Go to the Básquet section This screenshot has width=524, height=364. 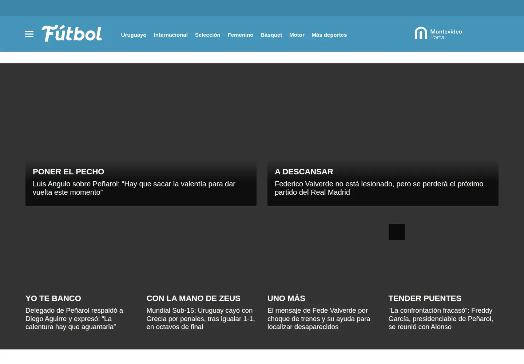[x=271, y=35]
